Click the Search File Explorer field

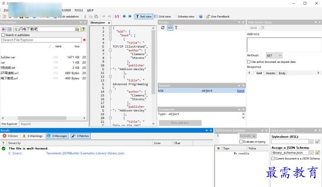[x=41, y=40]
